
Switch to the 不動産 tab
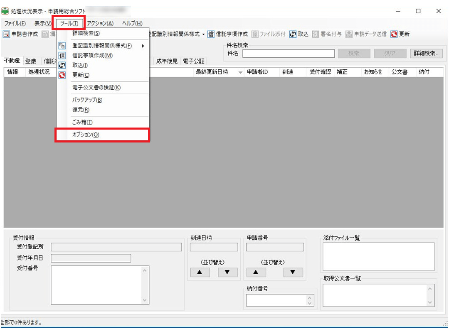coord(11,61)
